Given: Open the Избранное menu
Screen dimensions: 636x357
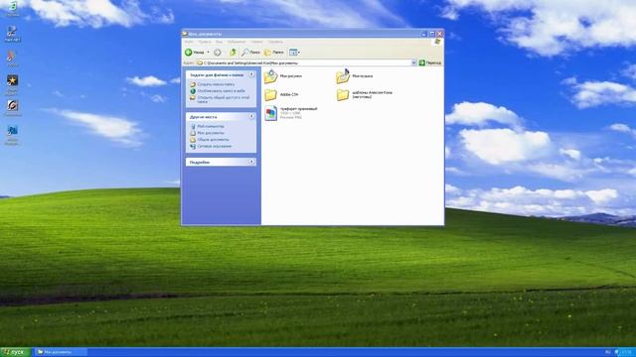Looking at the screenshot, I should tap(237, 42).
